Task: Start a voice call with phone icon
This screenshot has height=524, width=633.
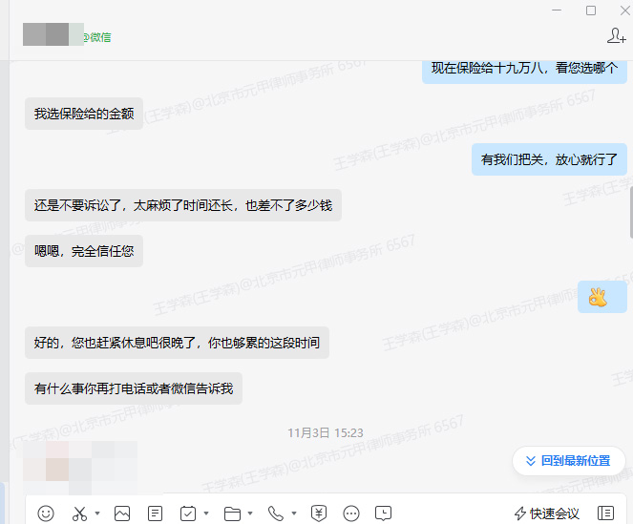Action: click(x=276, y=514)
